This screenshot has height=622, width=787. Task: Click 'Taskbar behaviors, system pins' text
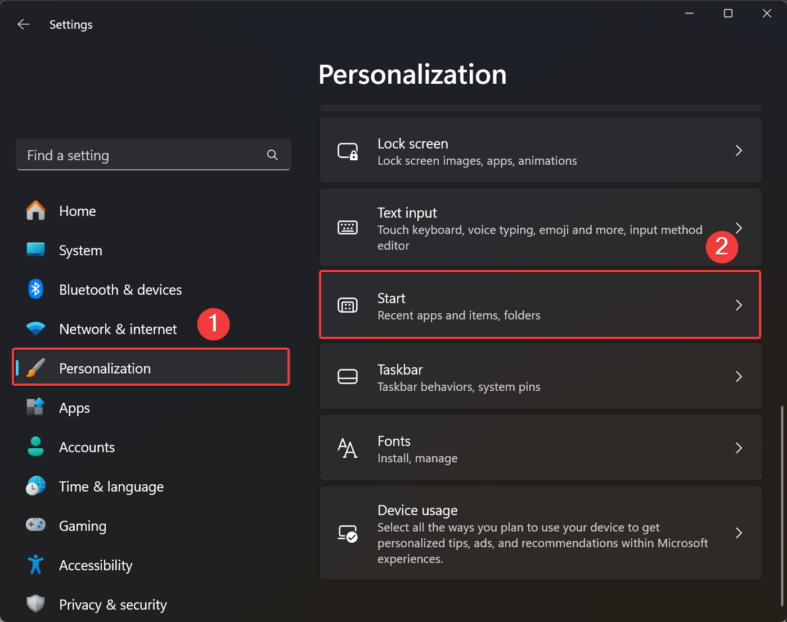tap(459, 387)
